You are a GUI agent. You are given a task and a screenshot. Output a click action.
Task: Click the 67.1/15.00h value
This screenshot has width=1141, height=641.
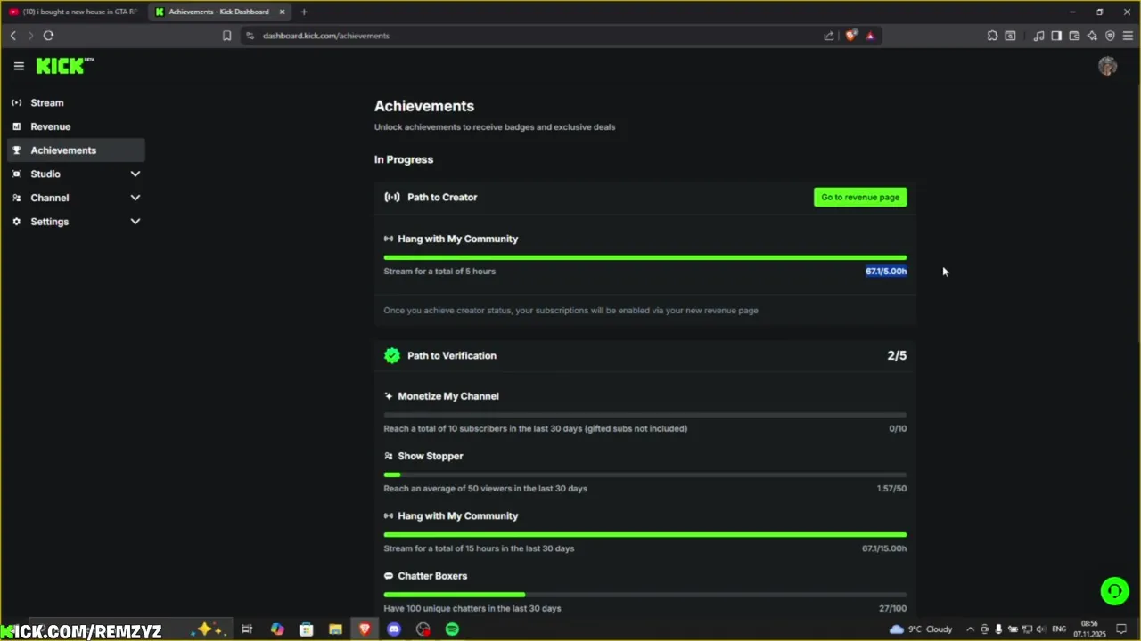(x=884, y=548)
